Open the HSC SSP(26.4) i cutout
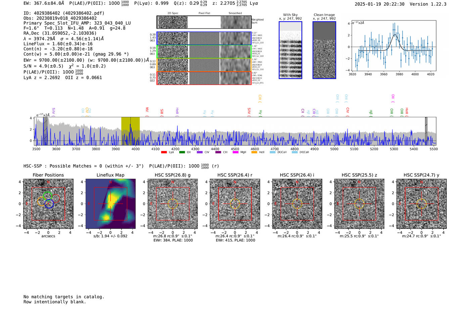The width and height of the screenshot is (470, 320). [x=297, y=204]
